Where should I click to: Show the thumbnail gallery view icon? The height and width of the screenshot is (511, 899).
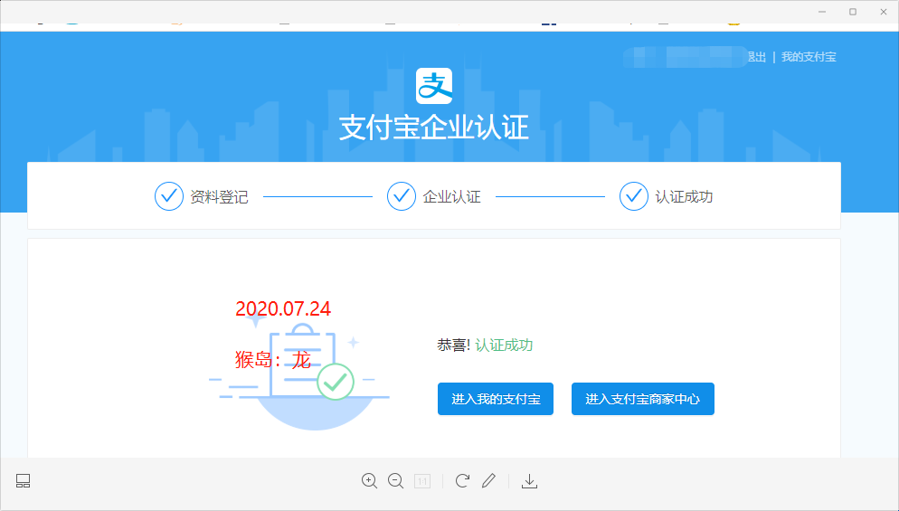pyautogui.click(x=23, y=480)
